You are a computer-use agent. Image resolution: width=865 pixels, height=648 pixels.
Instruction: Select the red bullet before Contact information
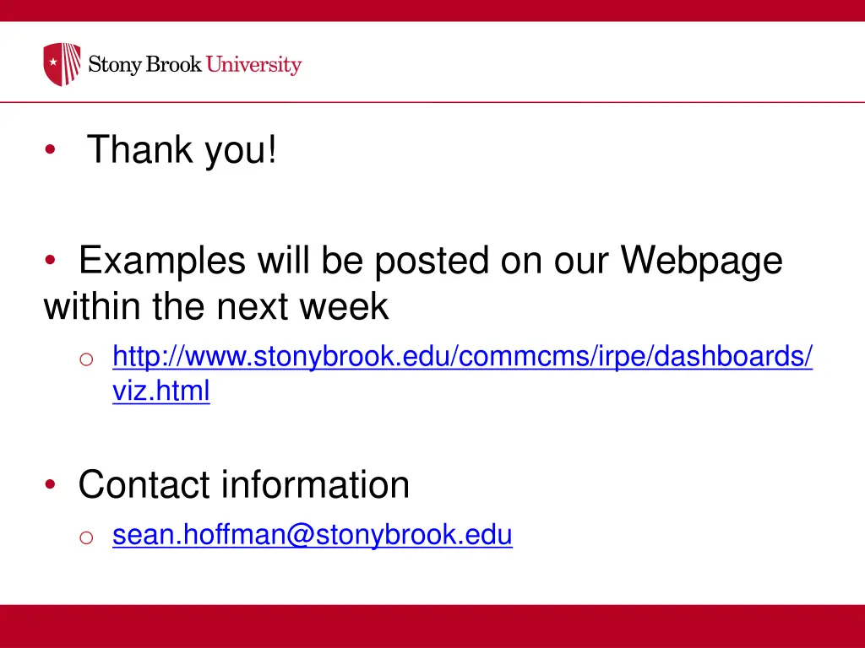pyautogui.click(x=50, y=483)
